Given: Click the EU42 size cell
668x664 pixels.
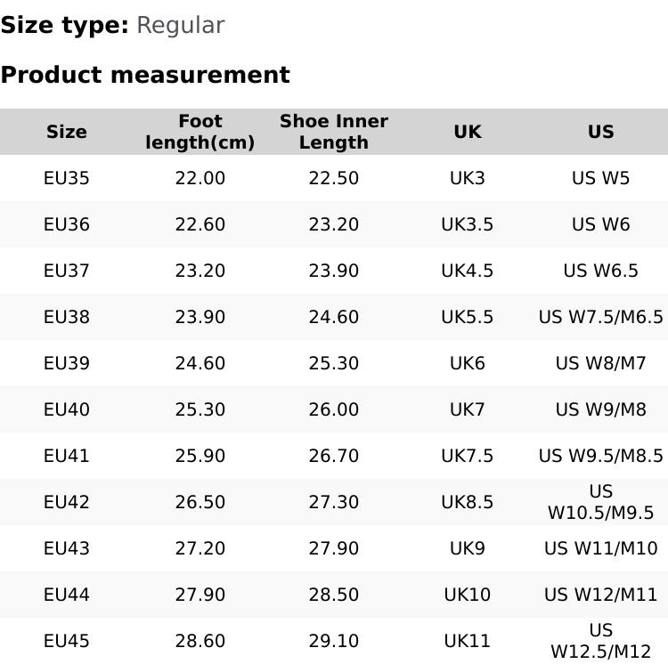Looking at the screenshot, I should (x=67, y=502).
